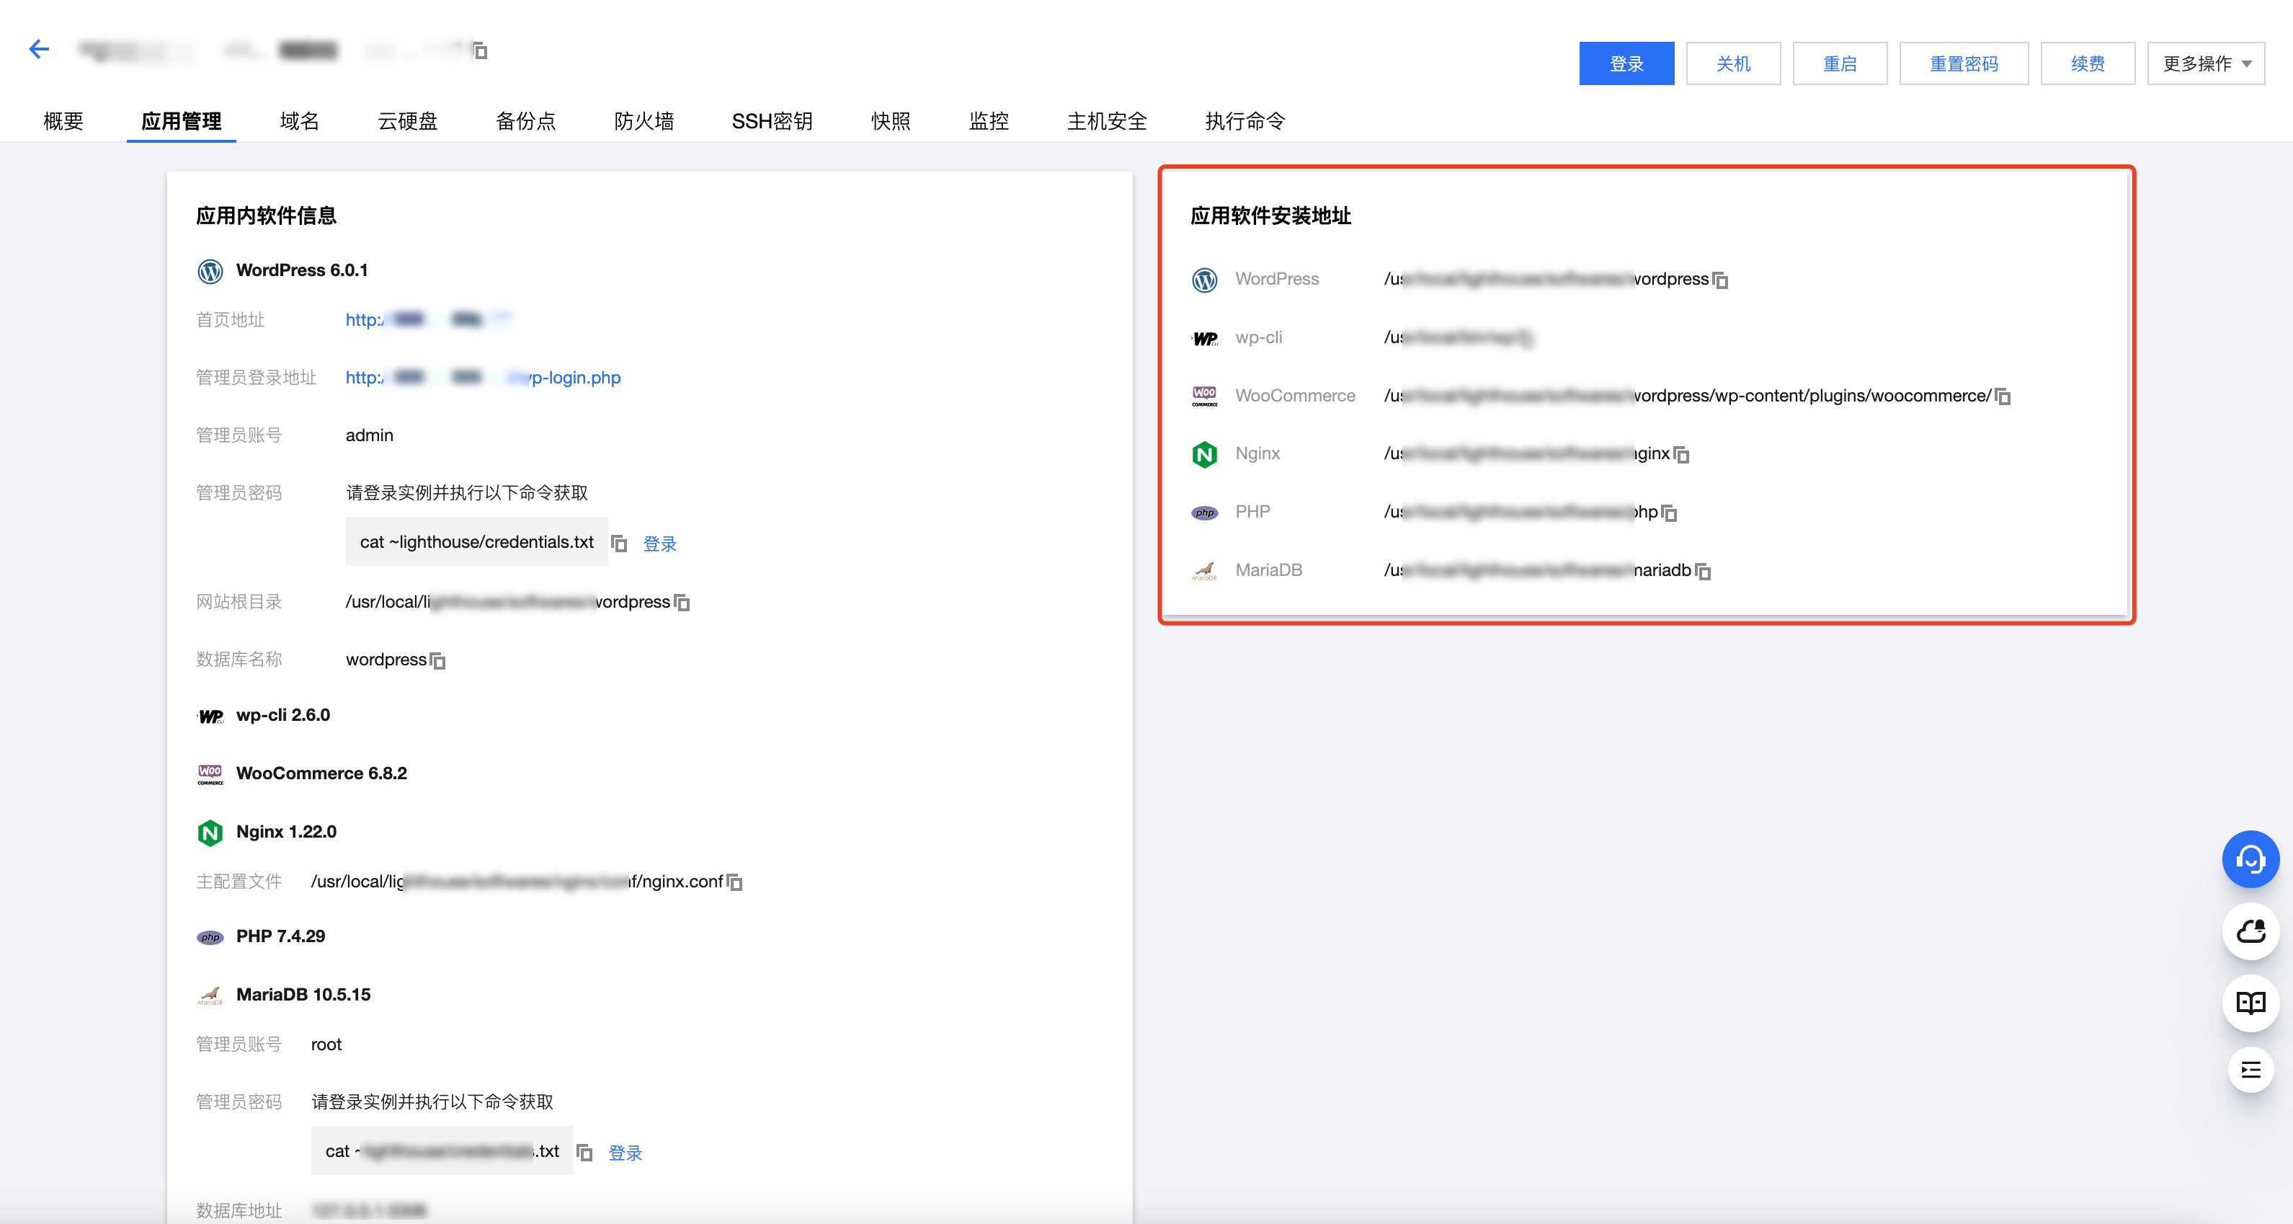
Task: Click the 'root' MariaDB account value
Action: (x=326, y=1045)
